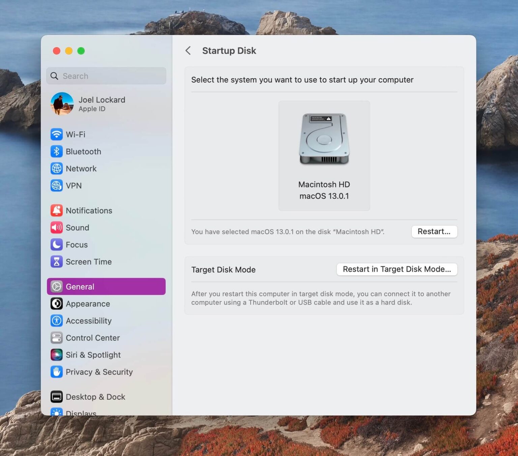Open Focus settings
518x456 pixels.
click(76, 245)
